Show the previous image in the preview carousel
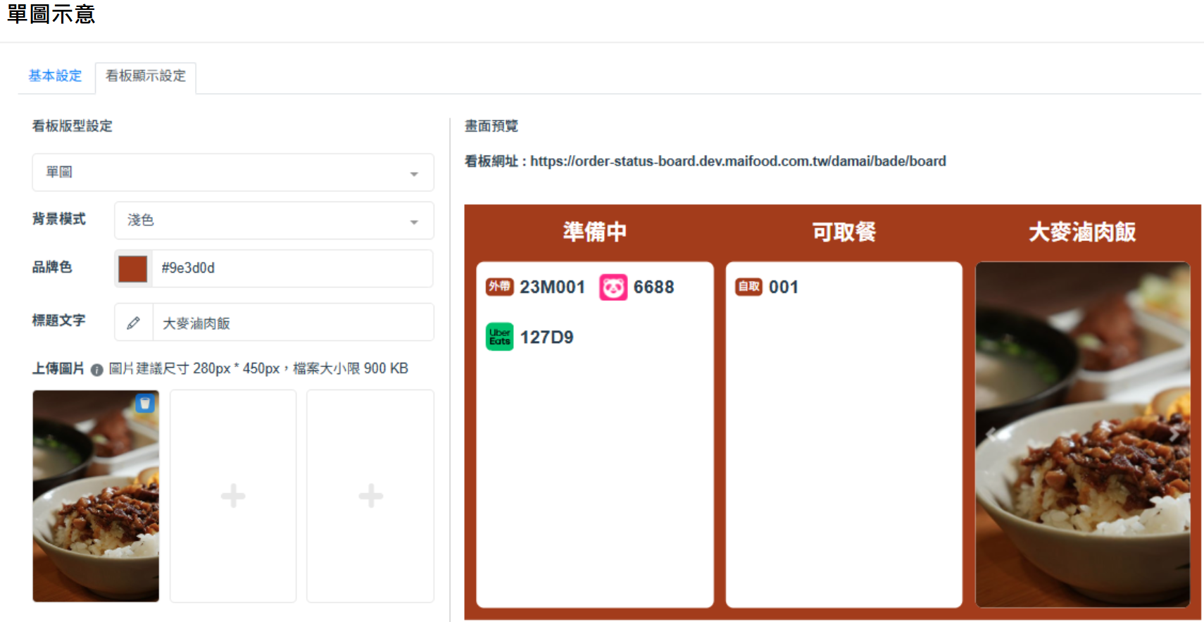 pyautogui.click(x=992, y=435)
